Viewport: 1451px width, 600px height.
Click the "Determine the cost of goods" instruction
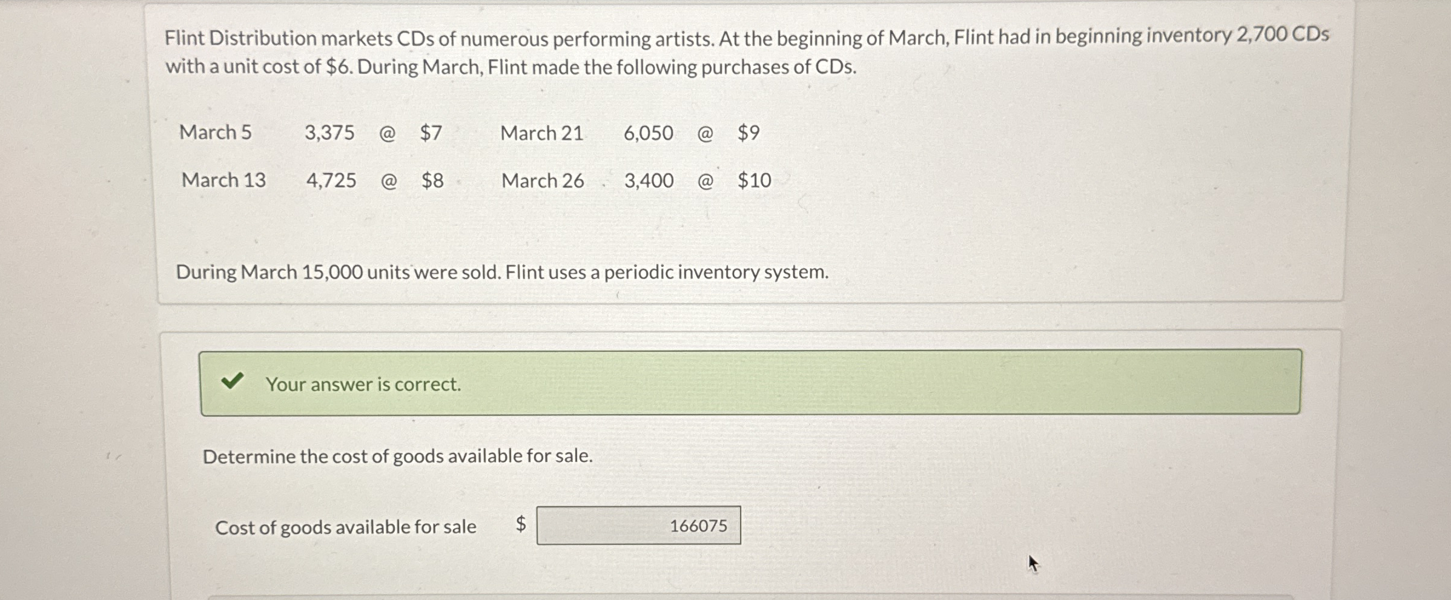pos(397,456)
